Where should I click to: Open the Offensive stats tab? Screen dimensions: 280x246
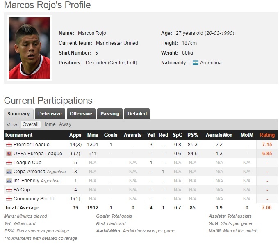(x=80, y=114)
